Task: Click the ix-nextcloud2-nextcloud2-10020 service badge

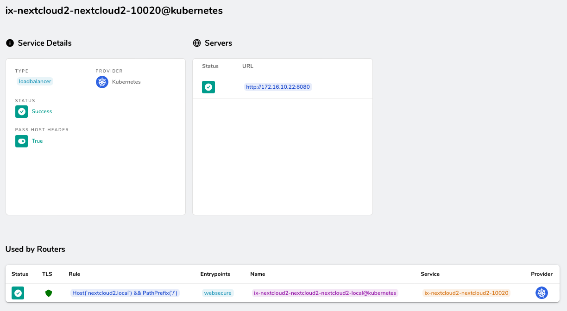Action: pos(466,293)
